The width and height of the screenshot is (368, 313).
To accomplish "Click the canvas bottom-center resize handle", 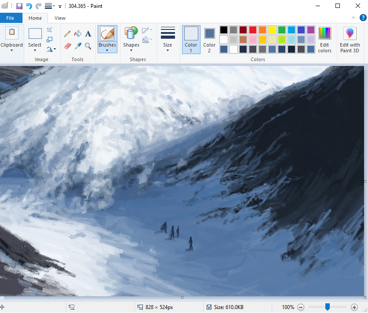I will coord(182,297).
